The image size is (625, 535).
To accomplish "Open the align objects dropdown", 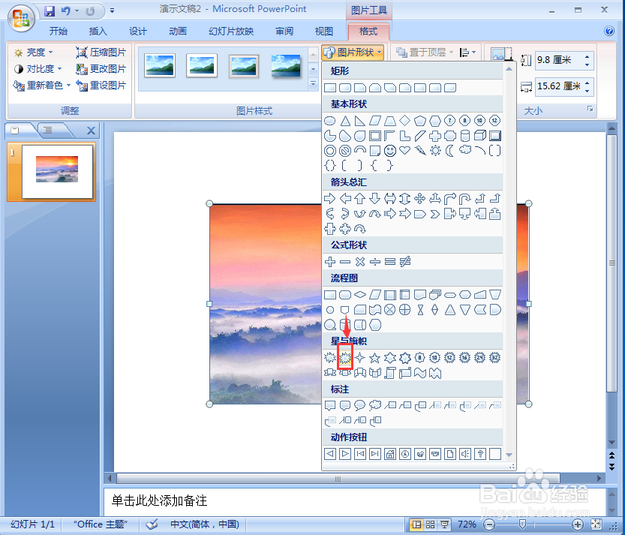I will [x=468, y=53].
